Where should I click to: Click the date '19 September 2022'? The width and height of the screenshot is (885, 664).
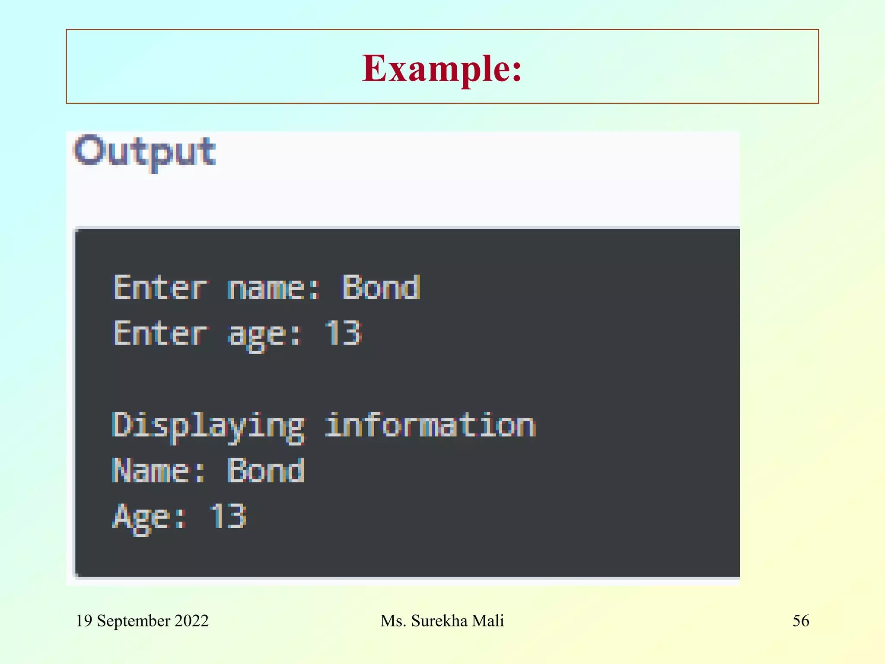pos(142,621)
